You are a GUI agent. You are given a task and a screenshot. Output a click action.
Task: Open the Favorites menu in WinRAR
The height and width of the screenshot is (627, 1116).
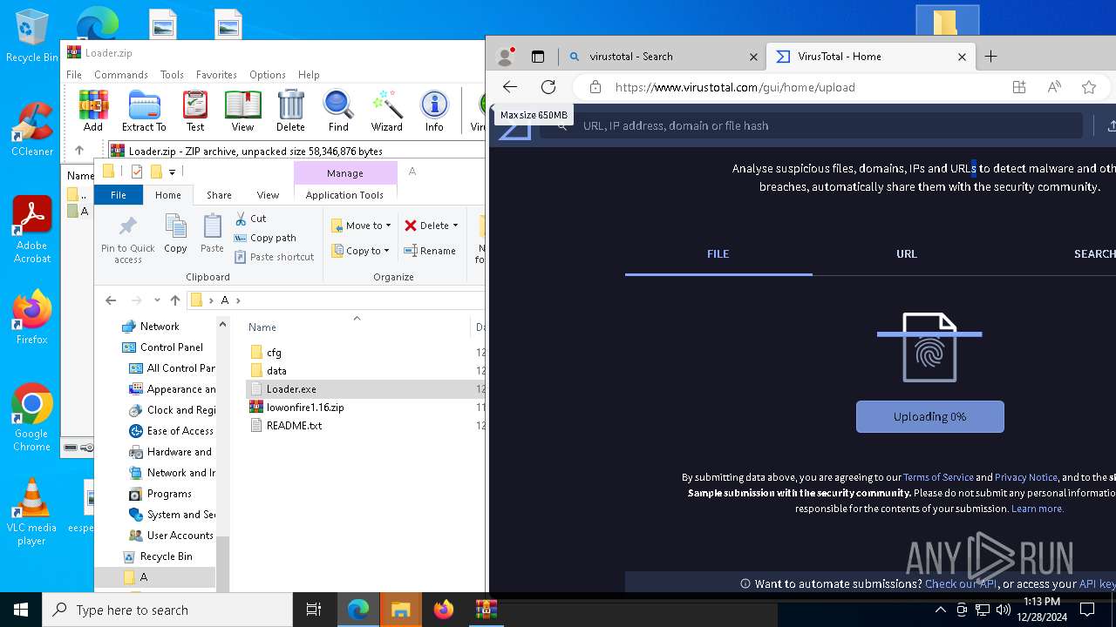pyautogui.click(x=216, y=75)
